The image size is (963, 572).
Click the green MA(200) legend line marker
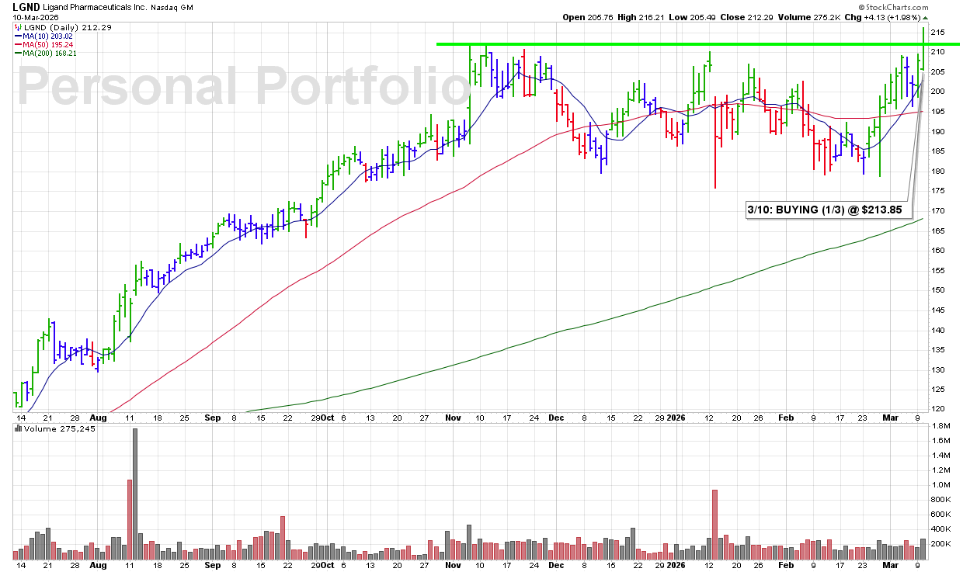(16, 53)
